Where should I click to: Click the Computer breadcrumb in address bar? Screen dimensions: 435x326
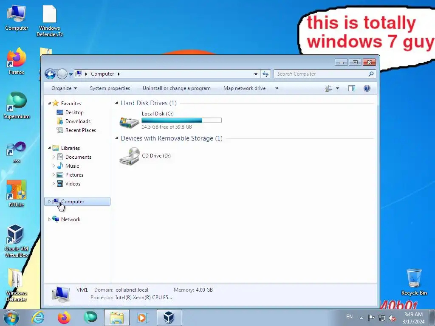tap(102, 74)
